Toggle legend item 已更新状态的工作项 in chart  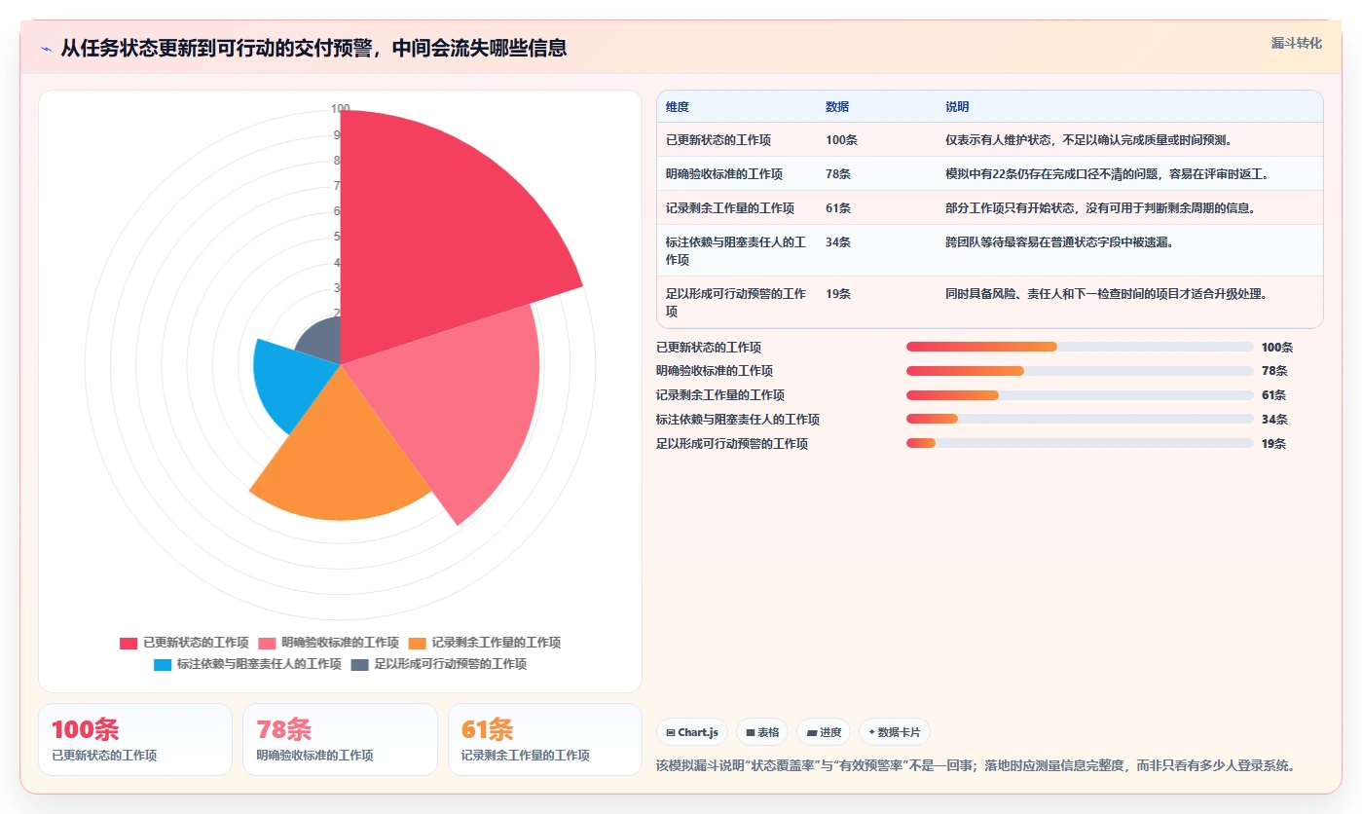click(x=184, y=643)
